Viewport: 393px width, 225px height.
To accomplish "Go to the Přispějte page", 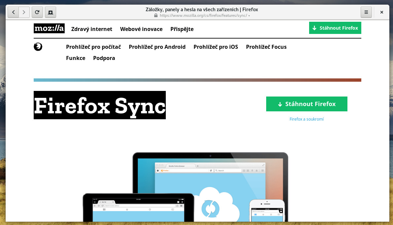I will pyautogui.click(x=182, y=29).
